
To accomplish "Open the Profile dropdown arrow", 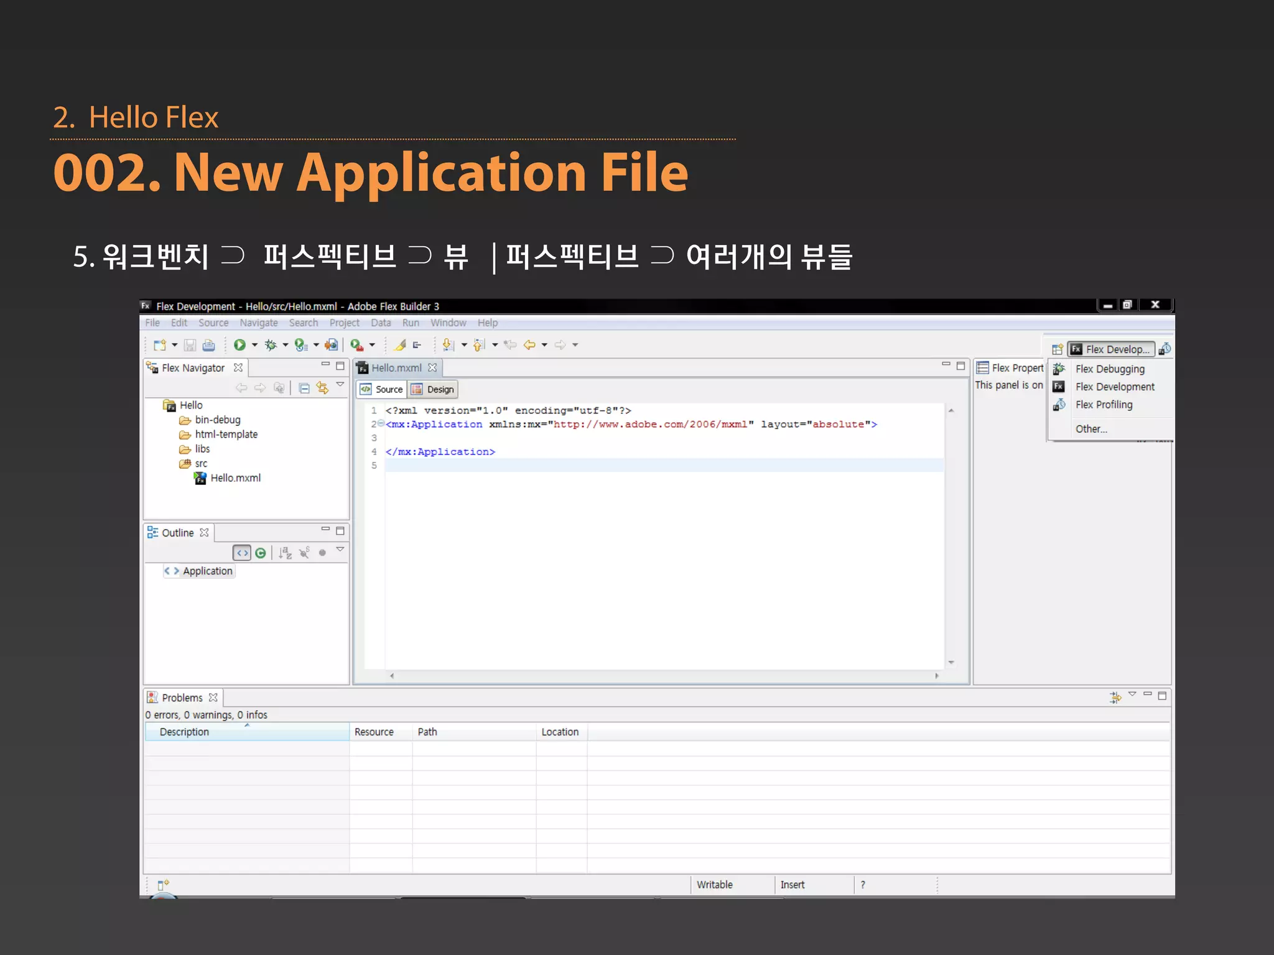I will coord(316,345).
